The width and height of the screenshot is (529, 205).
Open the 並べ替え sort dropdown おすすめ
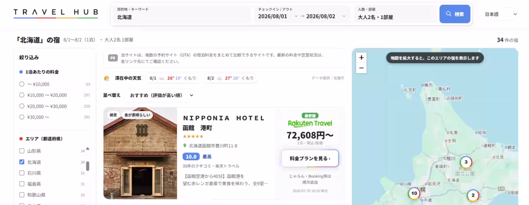[x=161, y=95]
